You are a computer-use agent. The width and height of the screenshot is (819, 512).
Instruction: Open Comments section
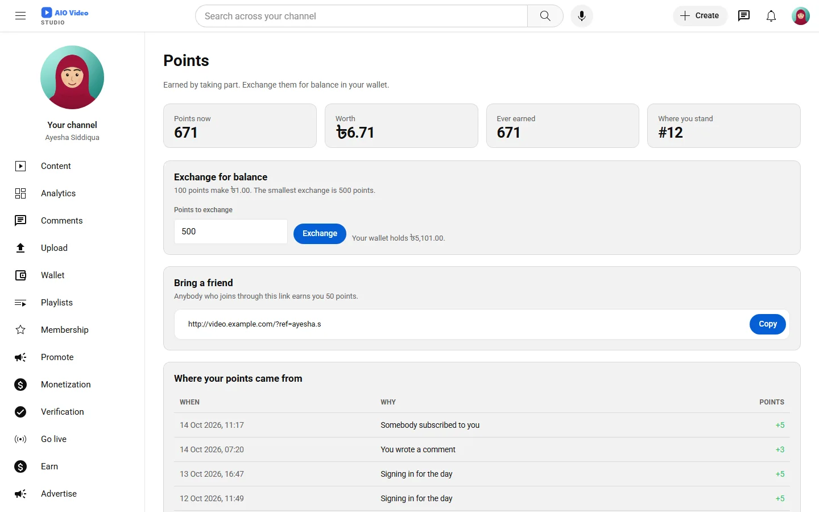[x=72, y=221]
